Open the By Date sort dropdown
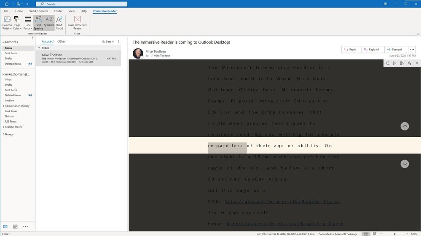Viewport: 421px width, 236px height. click(108, 42)
